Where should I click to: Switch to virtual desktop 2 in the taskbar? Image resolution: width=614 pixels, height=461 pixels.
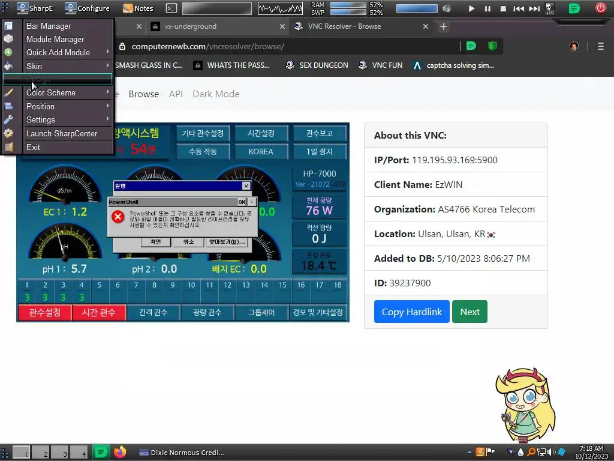[x=41, y=453]
